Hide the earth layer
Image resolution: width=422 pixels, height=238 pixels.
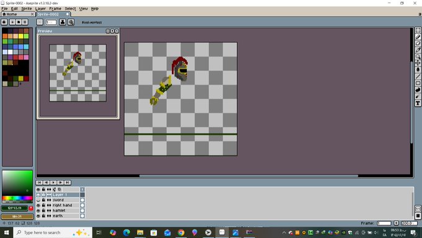coord(38,216)
